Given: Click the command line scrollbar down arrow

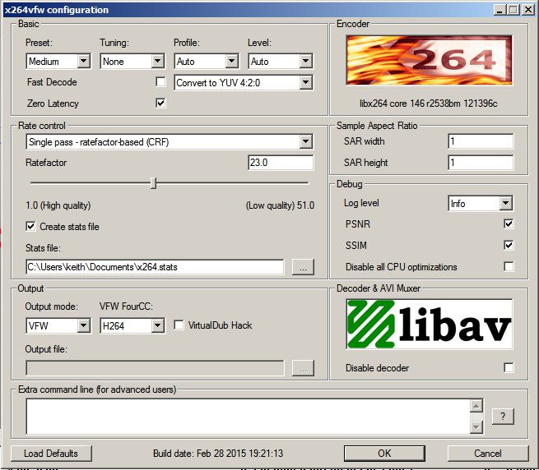Looking at the screenshot, I should pyautogui.click(x=476, y=427).
